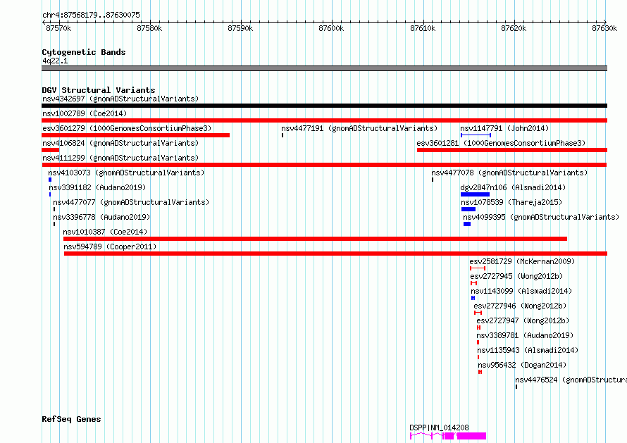Select the red nsv594789 variant bar

(335, 254)
